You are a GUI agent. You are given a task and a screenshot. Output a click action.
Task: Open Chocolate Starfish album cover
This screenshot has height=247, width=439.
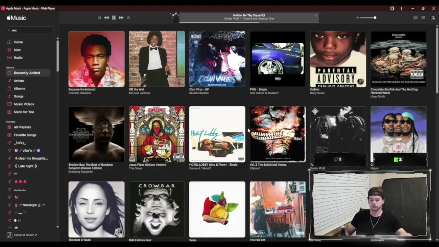coord(399,59)
